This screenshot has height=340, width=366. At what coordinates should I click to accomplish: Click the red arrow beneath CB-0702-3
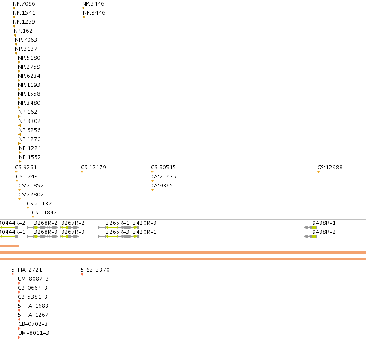pos(20,328)
